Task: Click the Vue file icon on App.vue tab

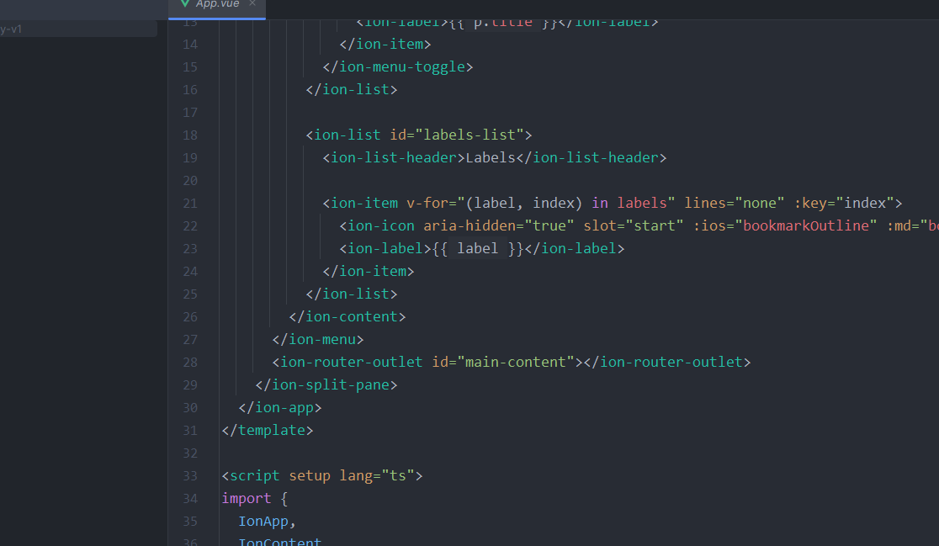Action: point(185,3)
